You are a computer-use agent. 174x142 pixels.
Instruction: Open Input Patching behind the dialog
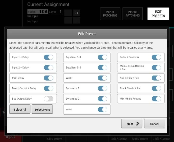[110, 14]
